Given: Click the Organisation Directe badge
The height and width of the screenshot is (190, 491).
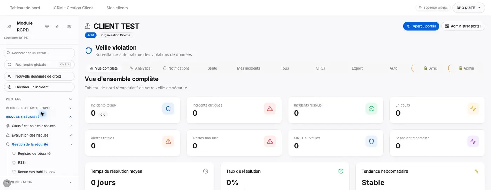Looking at the screenshot, I should click(x=116, y=35).
